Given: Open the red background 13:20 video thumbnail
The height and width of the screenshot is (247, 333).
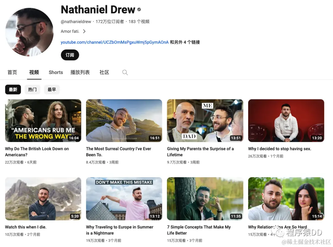Looking at the screenshot, I should click(286, 121).
